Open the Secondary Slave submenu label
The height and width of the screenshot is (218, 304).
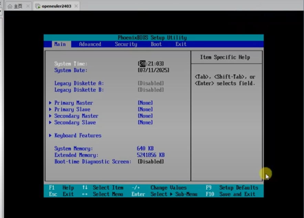[x=75, y=123]
